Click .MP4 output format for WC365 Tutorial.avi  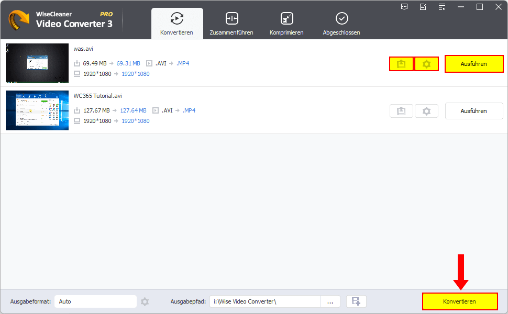(189, 110)
